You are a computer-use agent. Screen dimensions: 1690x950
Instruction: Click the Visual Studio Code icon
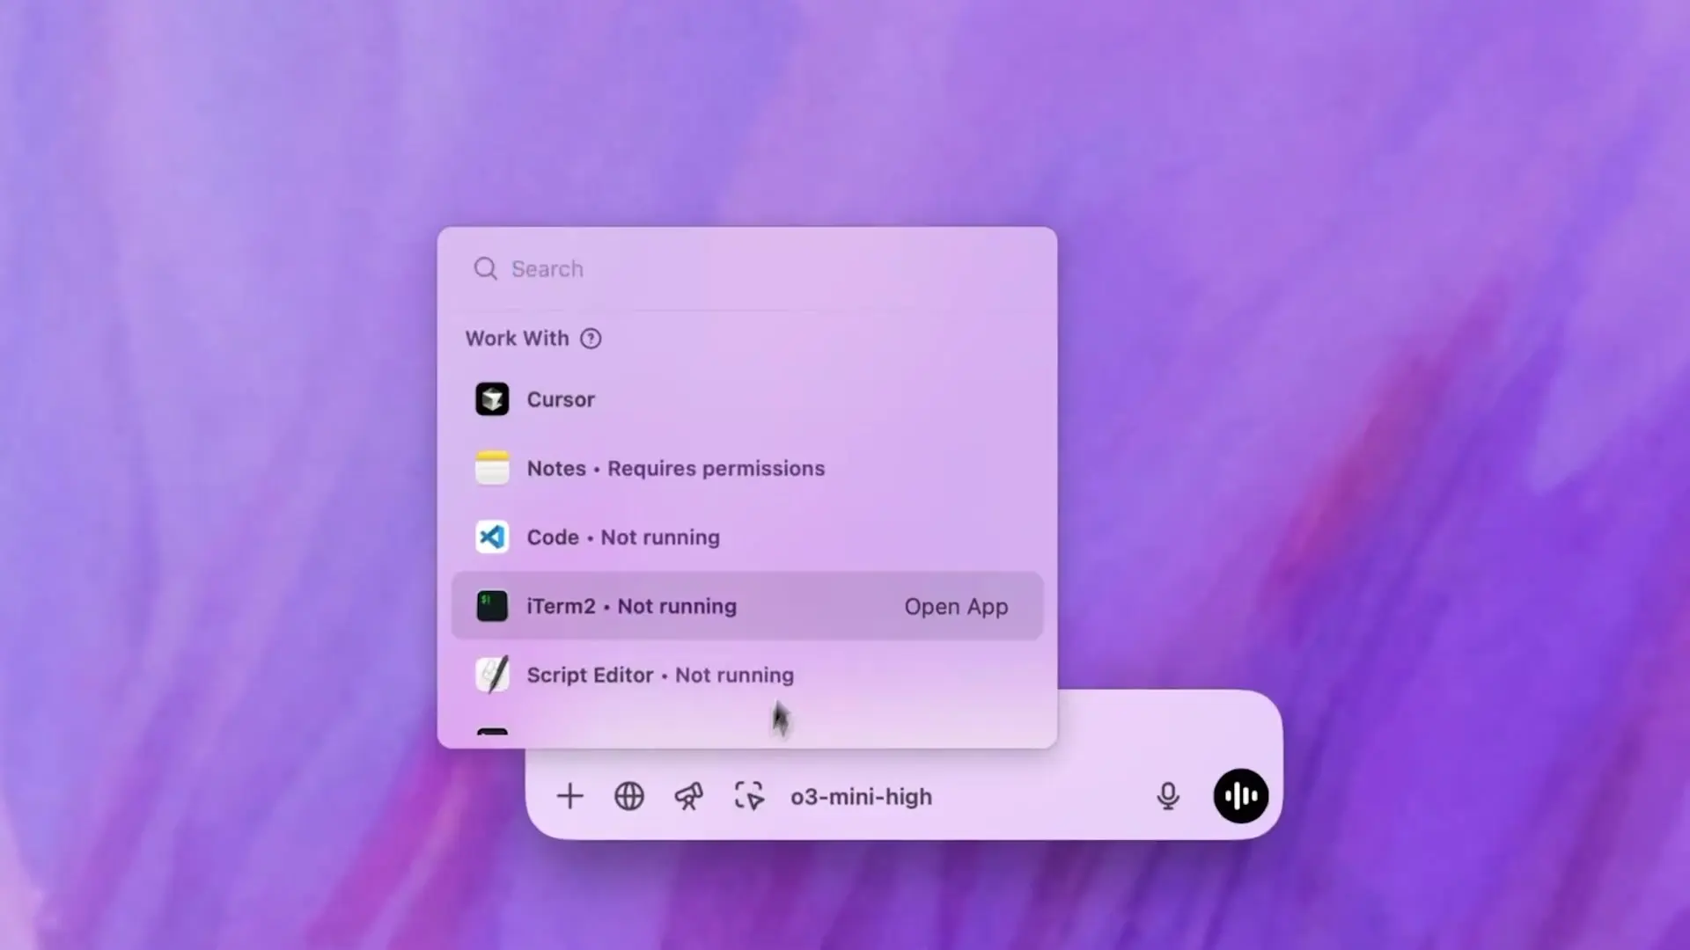(x=492, y=537)
